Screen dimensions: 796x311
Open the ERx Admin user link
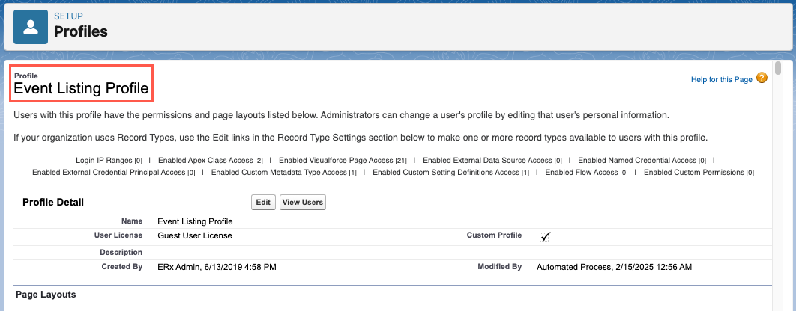178,267
